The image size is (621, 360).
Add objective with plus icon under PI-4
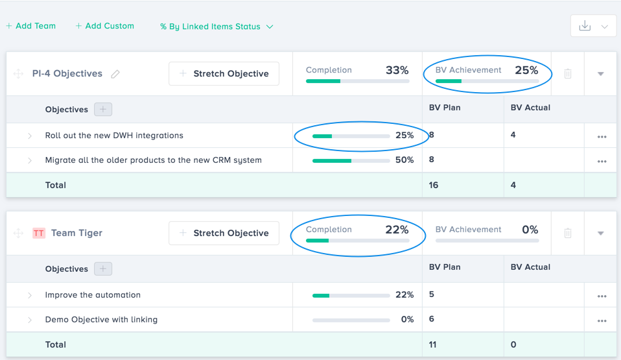(x=103, y=110)
